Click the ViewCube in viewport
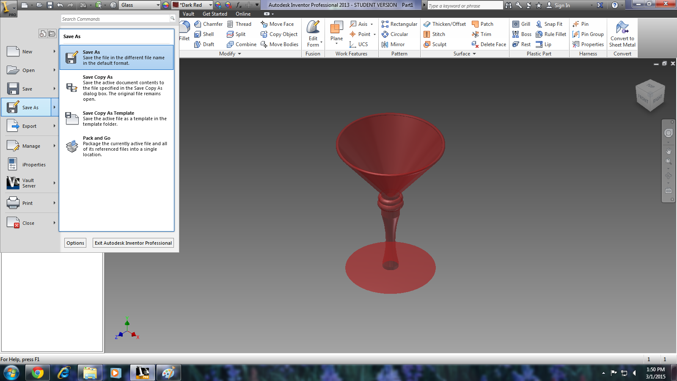This screenshot has width=677, height=381. [x=650, y=96]
